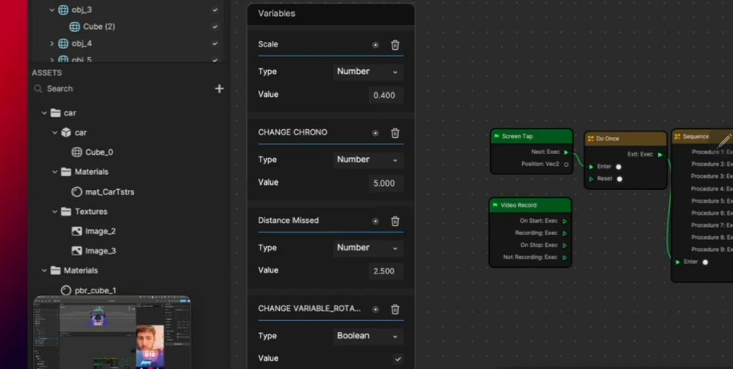Add a new asset with plus icon
733x369 pixels.
pyautogui.click(x=219, y=89)
